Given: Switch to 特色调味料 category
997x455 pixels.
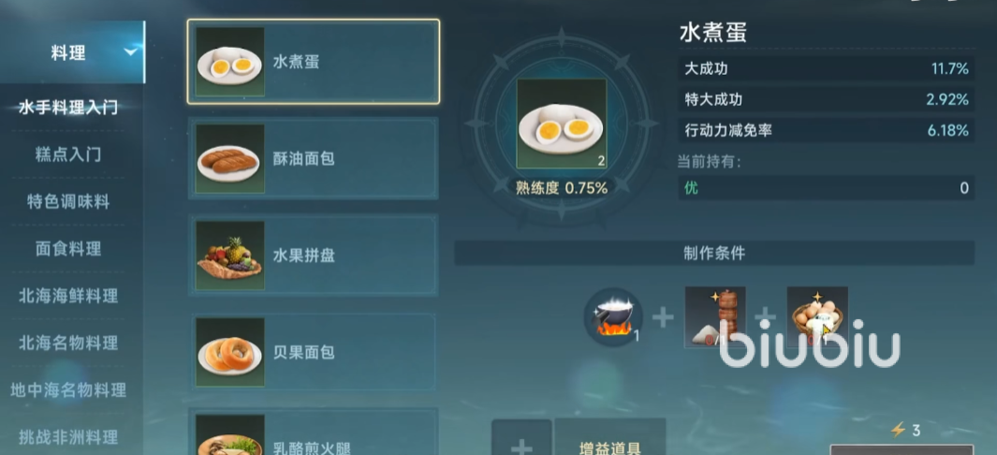Looking at the screenshot, I should [x=68, y=201].
